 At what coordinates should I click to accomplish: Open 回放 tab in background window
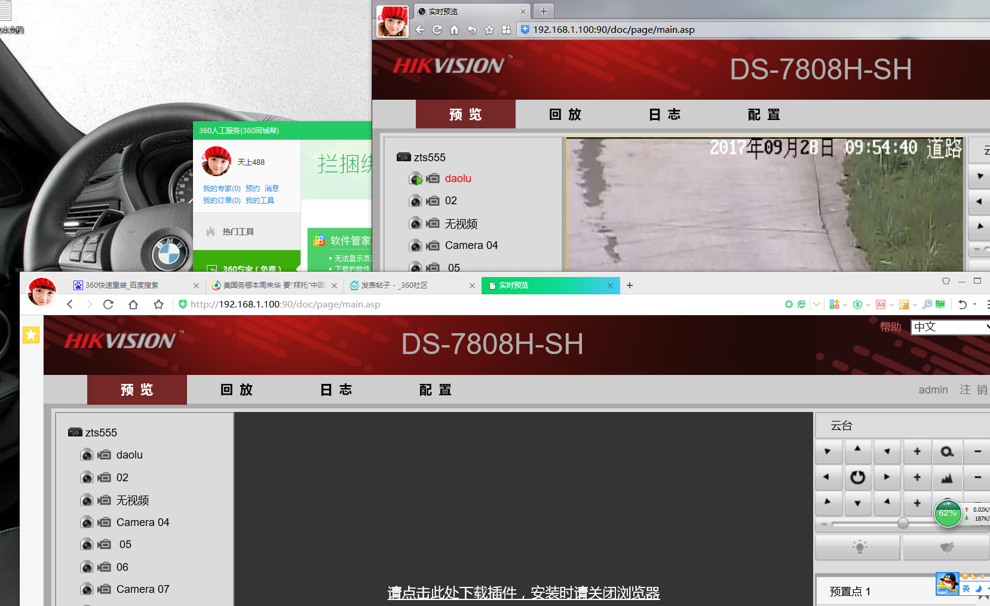565,115
